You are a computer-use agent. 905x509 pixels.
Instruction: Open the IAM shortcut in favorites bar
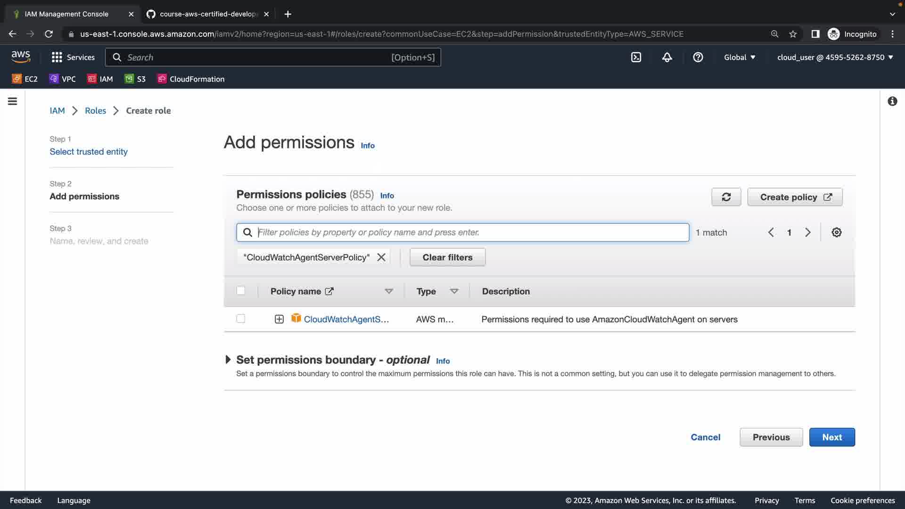[100, 79]
